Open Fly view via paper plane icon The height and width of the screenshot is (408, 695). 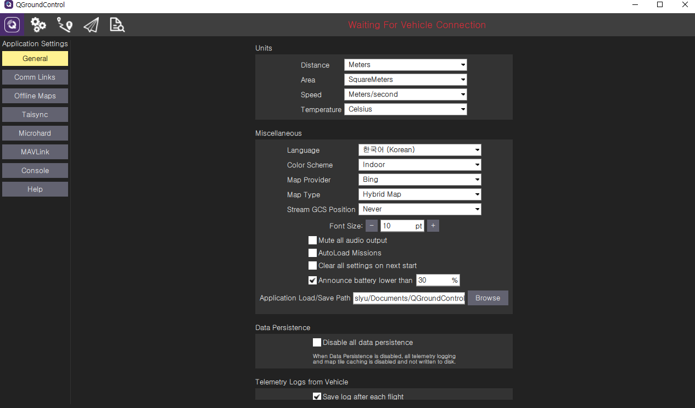[x=91, y=24]
